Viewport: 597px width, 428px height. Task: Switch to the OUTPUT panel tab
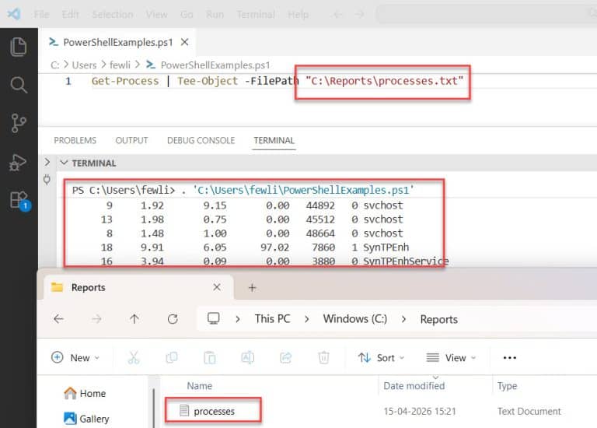(x=131, y=140)
